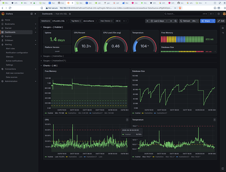The image size is (226, 172).
Task: Open the CPU panel three-dot menu
Action: [127, 120]
